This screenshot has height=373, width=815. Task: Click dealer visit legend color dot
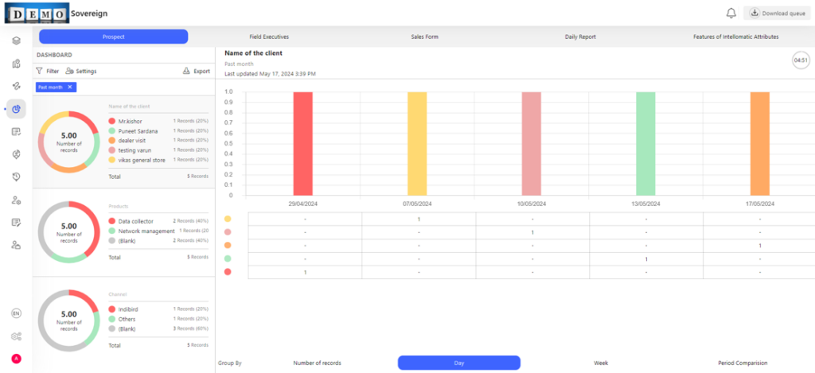point(111,140)
